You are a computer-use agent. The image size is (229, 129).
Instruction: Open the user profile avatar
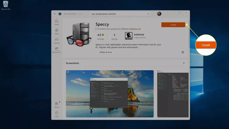[159, 14]
